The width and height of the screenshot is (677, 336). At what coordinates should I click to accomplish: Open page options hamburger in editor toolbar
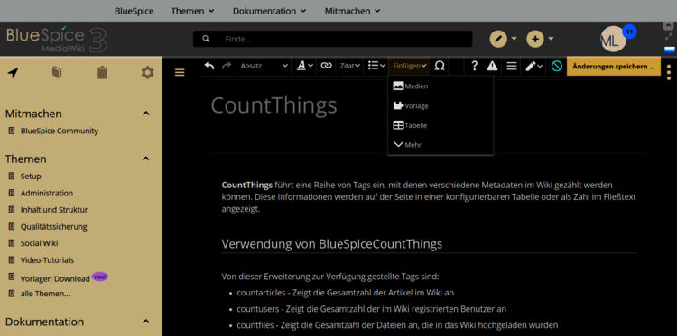pyautogui.click(x=512, y=66)
